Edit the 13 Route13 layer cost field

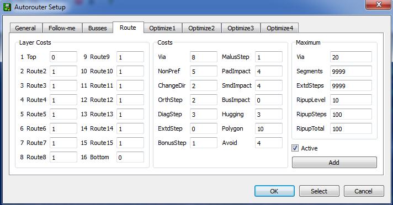pos(130,115)
